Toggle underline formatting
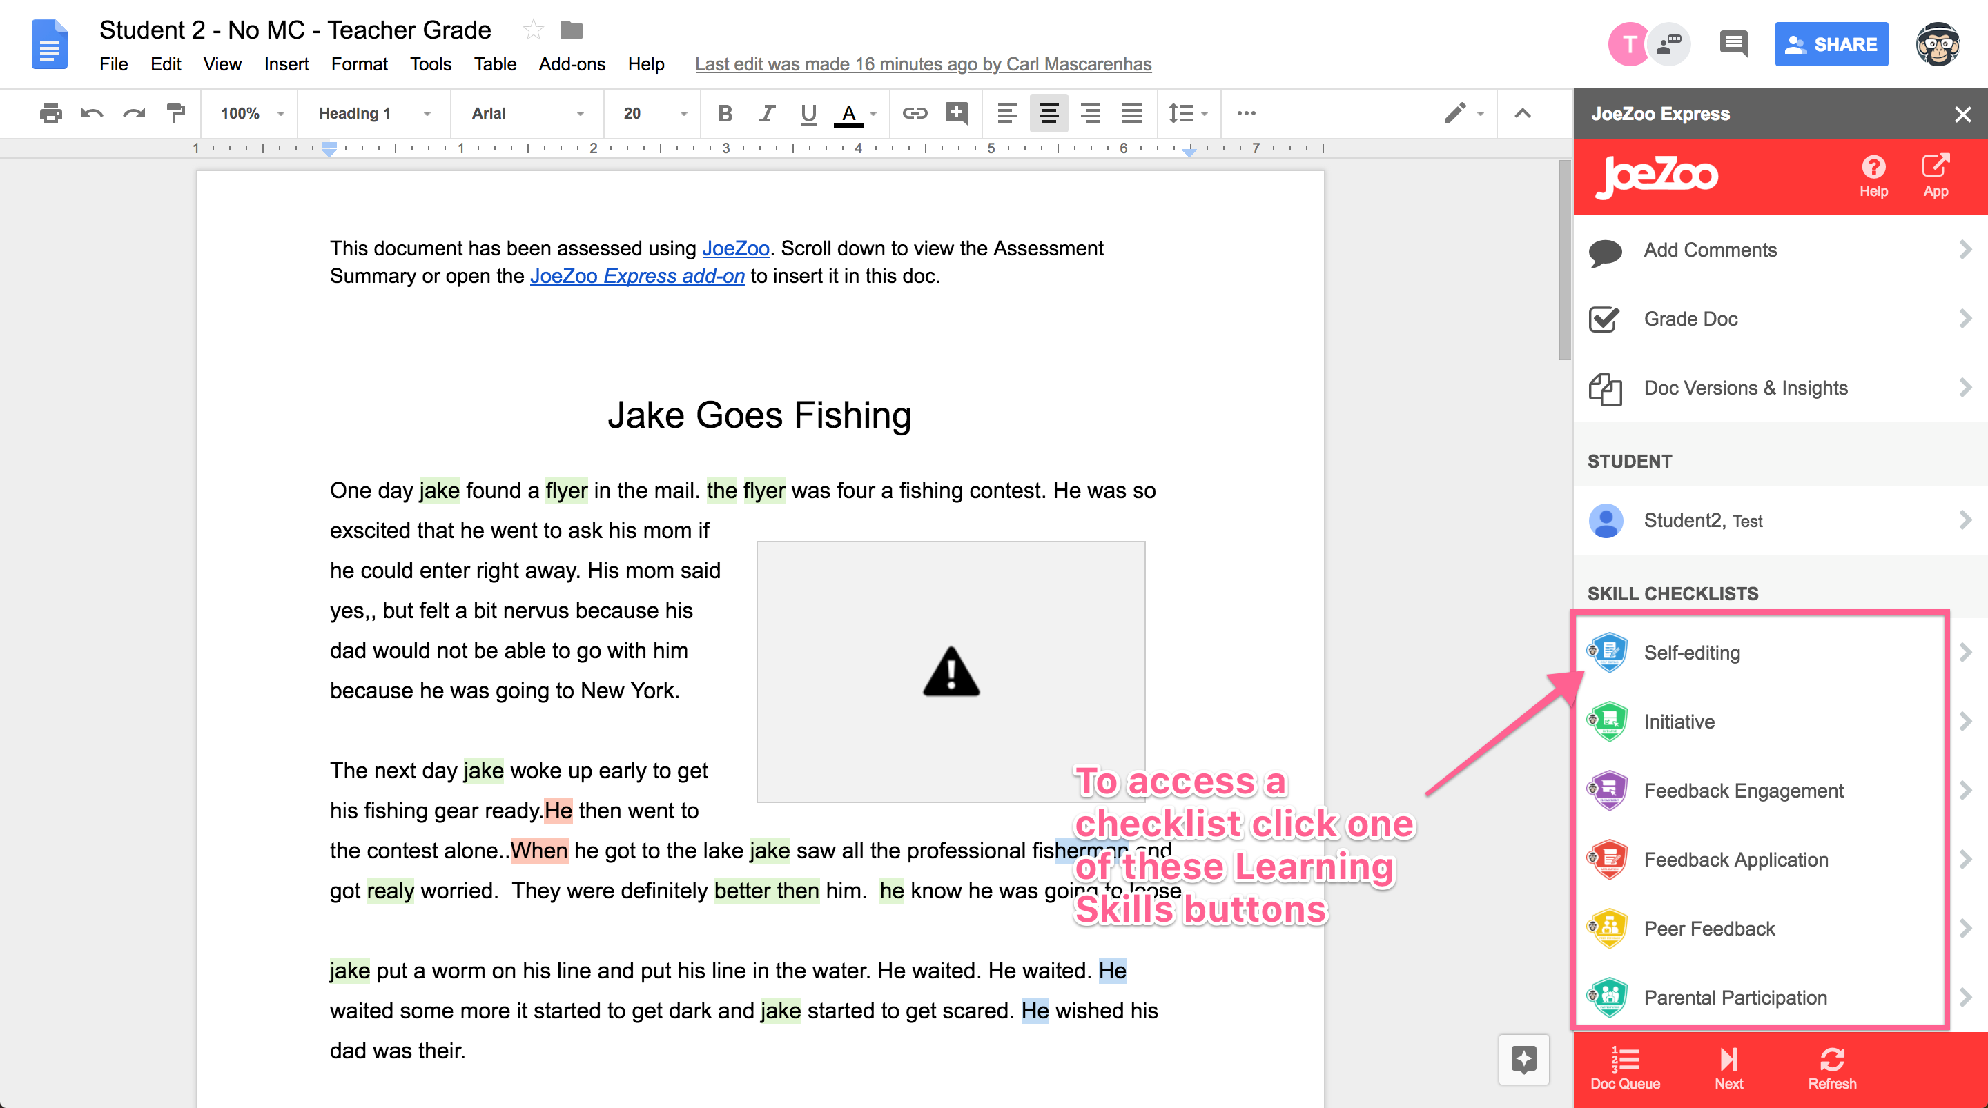This screenshot has height=1108, width=1988. (x=808, y=113)
